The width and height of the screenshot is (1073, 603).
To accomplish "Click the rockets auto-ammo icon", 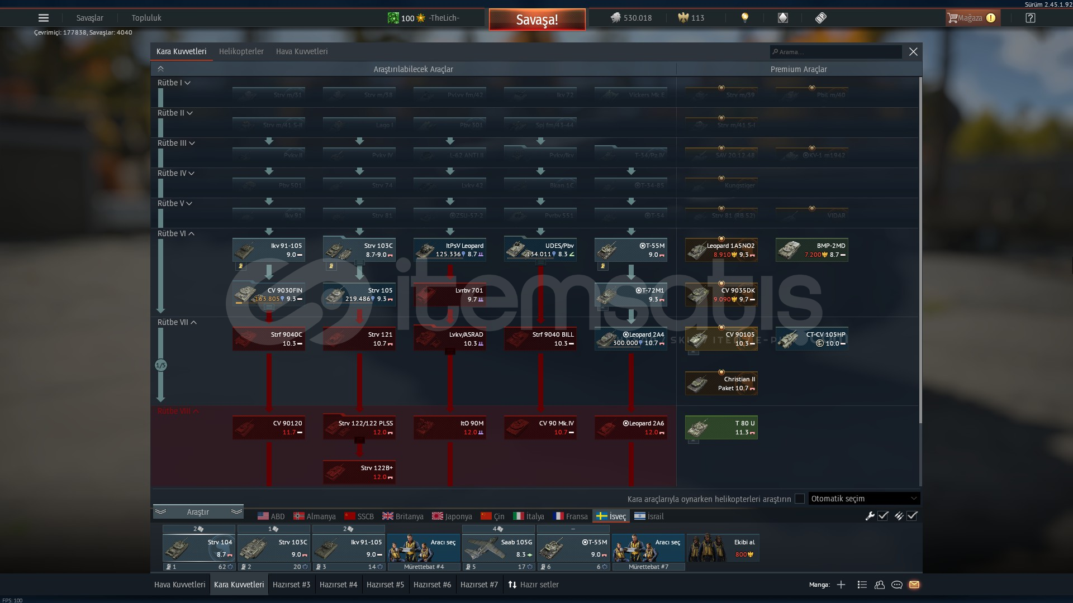I will pyautogui.click(x=899, y=516).
